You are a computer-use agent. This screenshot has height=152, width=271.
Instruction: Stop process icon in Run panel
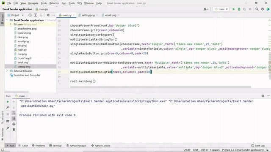click(x=8, y=114)
